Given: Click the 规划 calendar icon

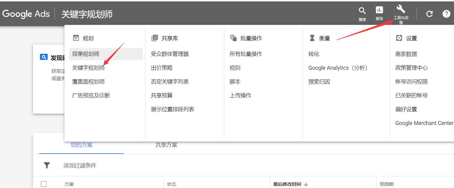Looking at the screenshot, I should coord(76,38).
